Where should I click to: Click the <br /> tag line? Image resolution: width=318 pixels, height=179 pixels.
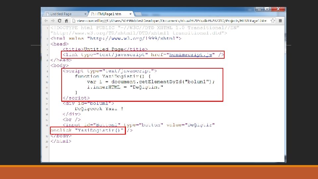point(72,120)
